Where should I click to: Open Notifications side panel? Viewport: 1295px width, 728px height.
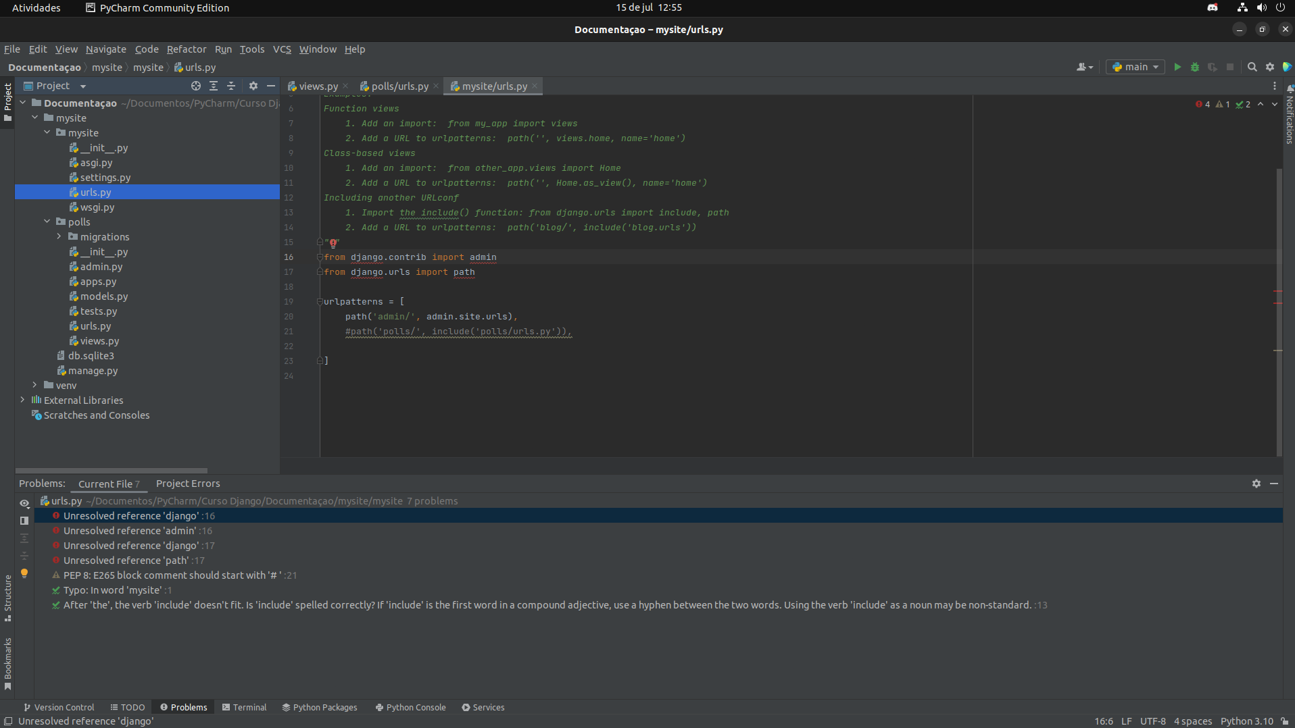pos(1290,115)
